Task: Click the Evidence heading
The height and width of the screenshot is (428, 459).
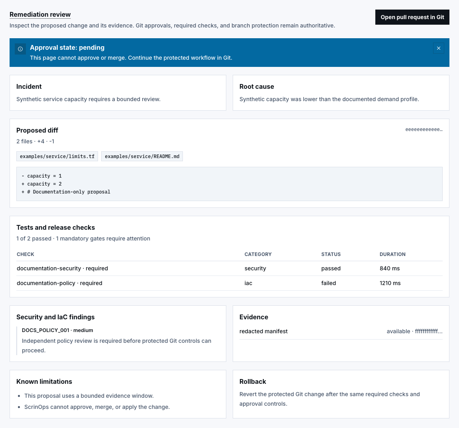Action: [x=253, y=317]
